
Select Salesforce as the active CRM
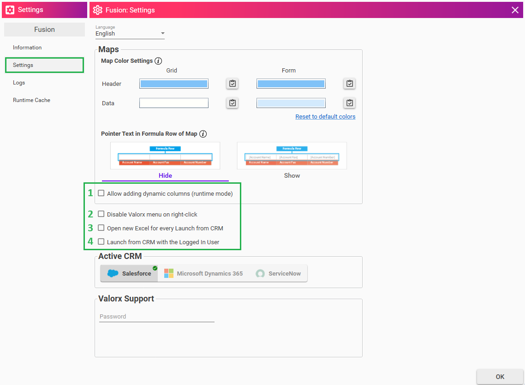(x=130, y=273)
